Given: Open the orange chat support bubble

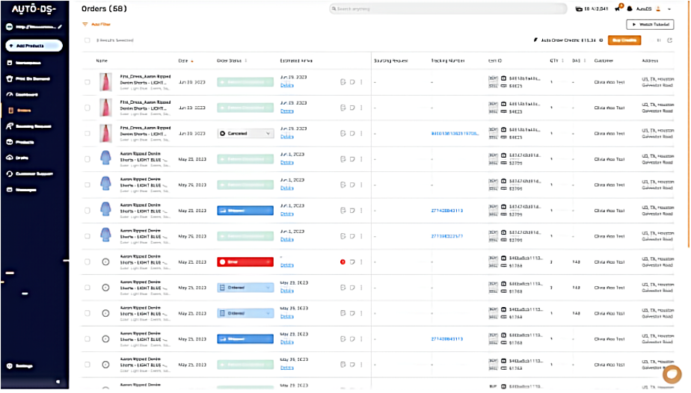Looking at the screenshot, I should coord(672,374).
